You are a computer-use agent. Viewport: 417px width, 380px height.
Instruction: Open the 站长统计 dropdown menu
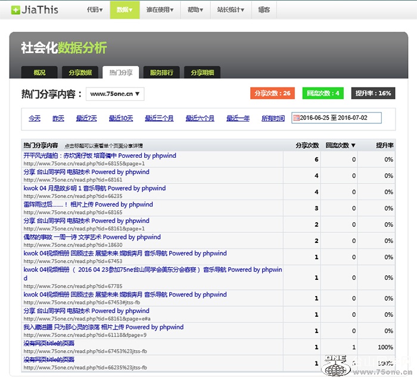(230, 10)
